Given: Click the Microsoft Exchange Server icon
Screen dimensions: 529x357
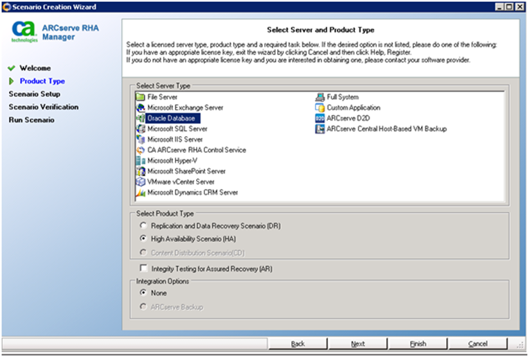Looking at the screenshot, I should (140, 108).
